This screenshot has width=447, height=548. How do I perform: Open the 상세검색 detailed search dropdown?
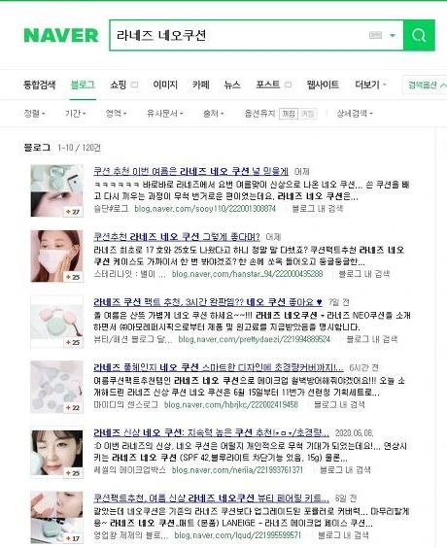(355, 114)
